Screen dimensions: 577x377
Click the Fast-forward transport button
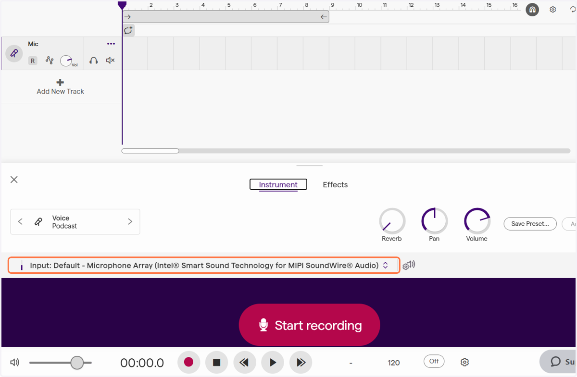(x=301, y=362)
